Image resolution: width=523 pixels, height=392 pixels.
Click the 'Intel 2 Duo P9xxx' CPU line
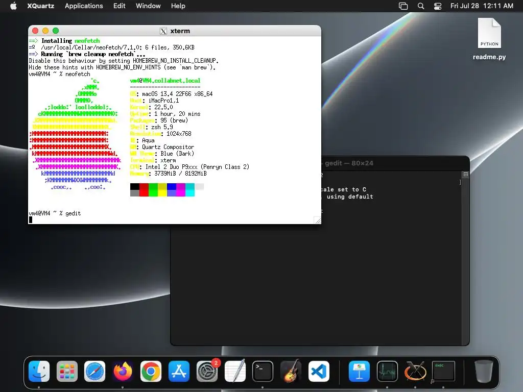198,167
